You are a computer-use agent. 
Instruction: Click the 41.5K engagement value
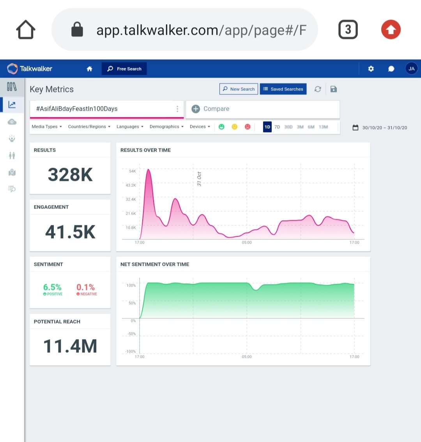pyautogui.click(x=70, y=232)
